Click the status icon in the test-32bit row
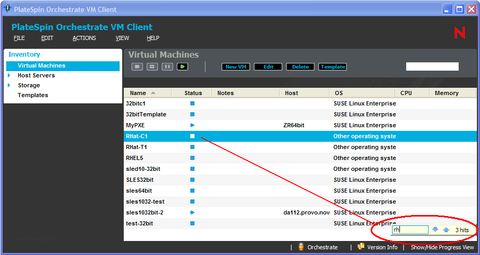This screenshot has width=480, height=255. [x=192, y=223]
